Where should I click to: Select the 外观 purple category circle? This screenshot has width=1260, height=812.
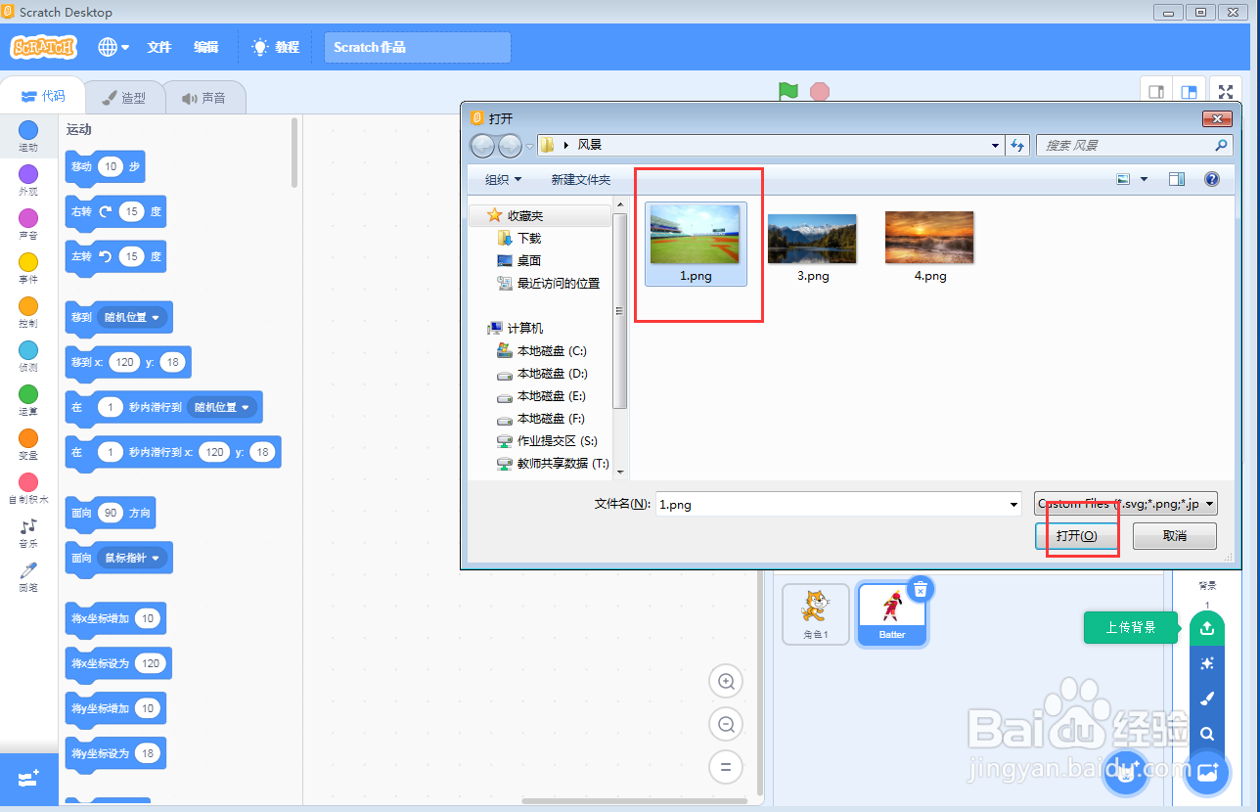[28, 174]
